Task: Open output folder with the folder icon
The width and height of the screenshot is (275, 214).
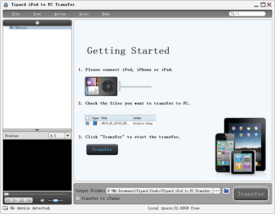Action: pos(226,191)
